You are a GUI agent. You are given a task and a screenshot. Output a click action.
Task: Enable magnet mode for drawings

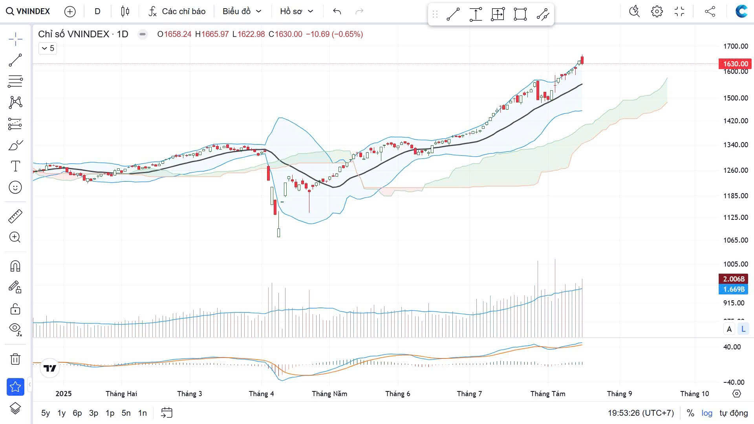15,266
